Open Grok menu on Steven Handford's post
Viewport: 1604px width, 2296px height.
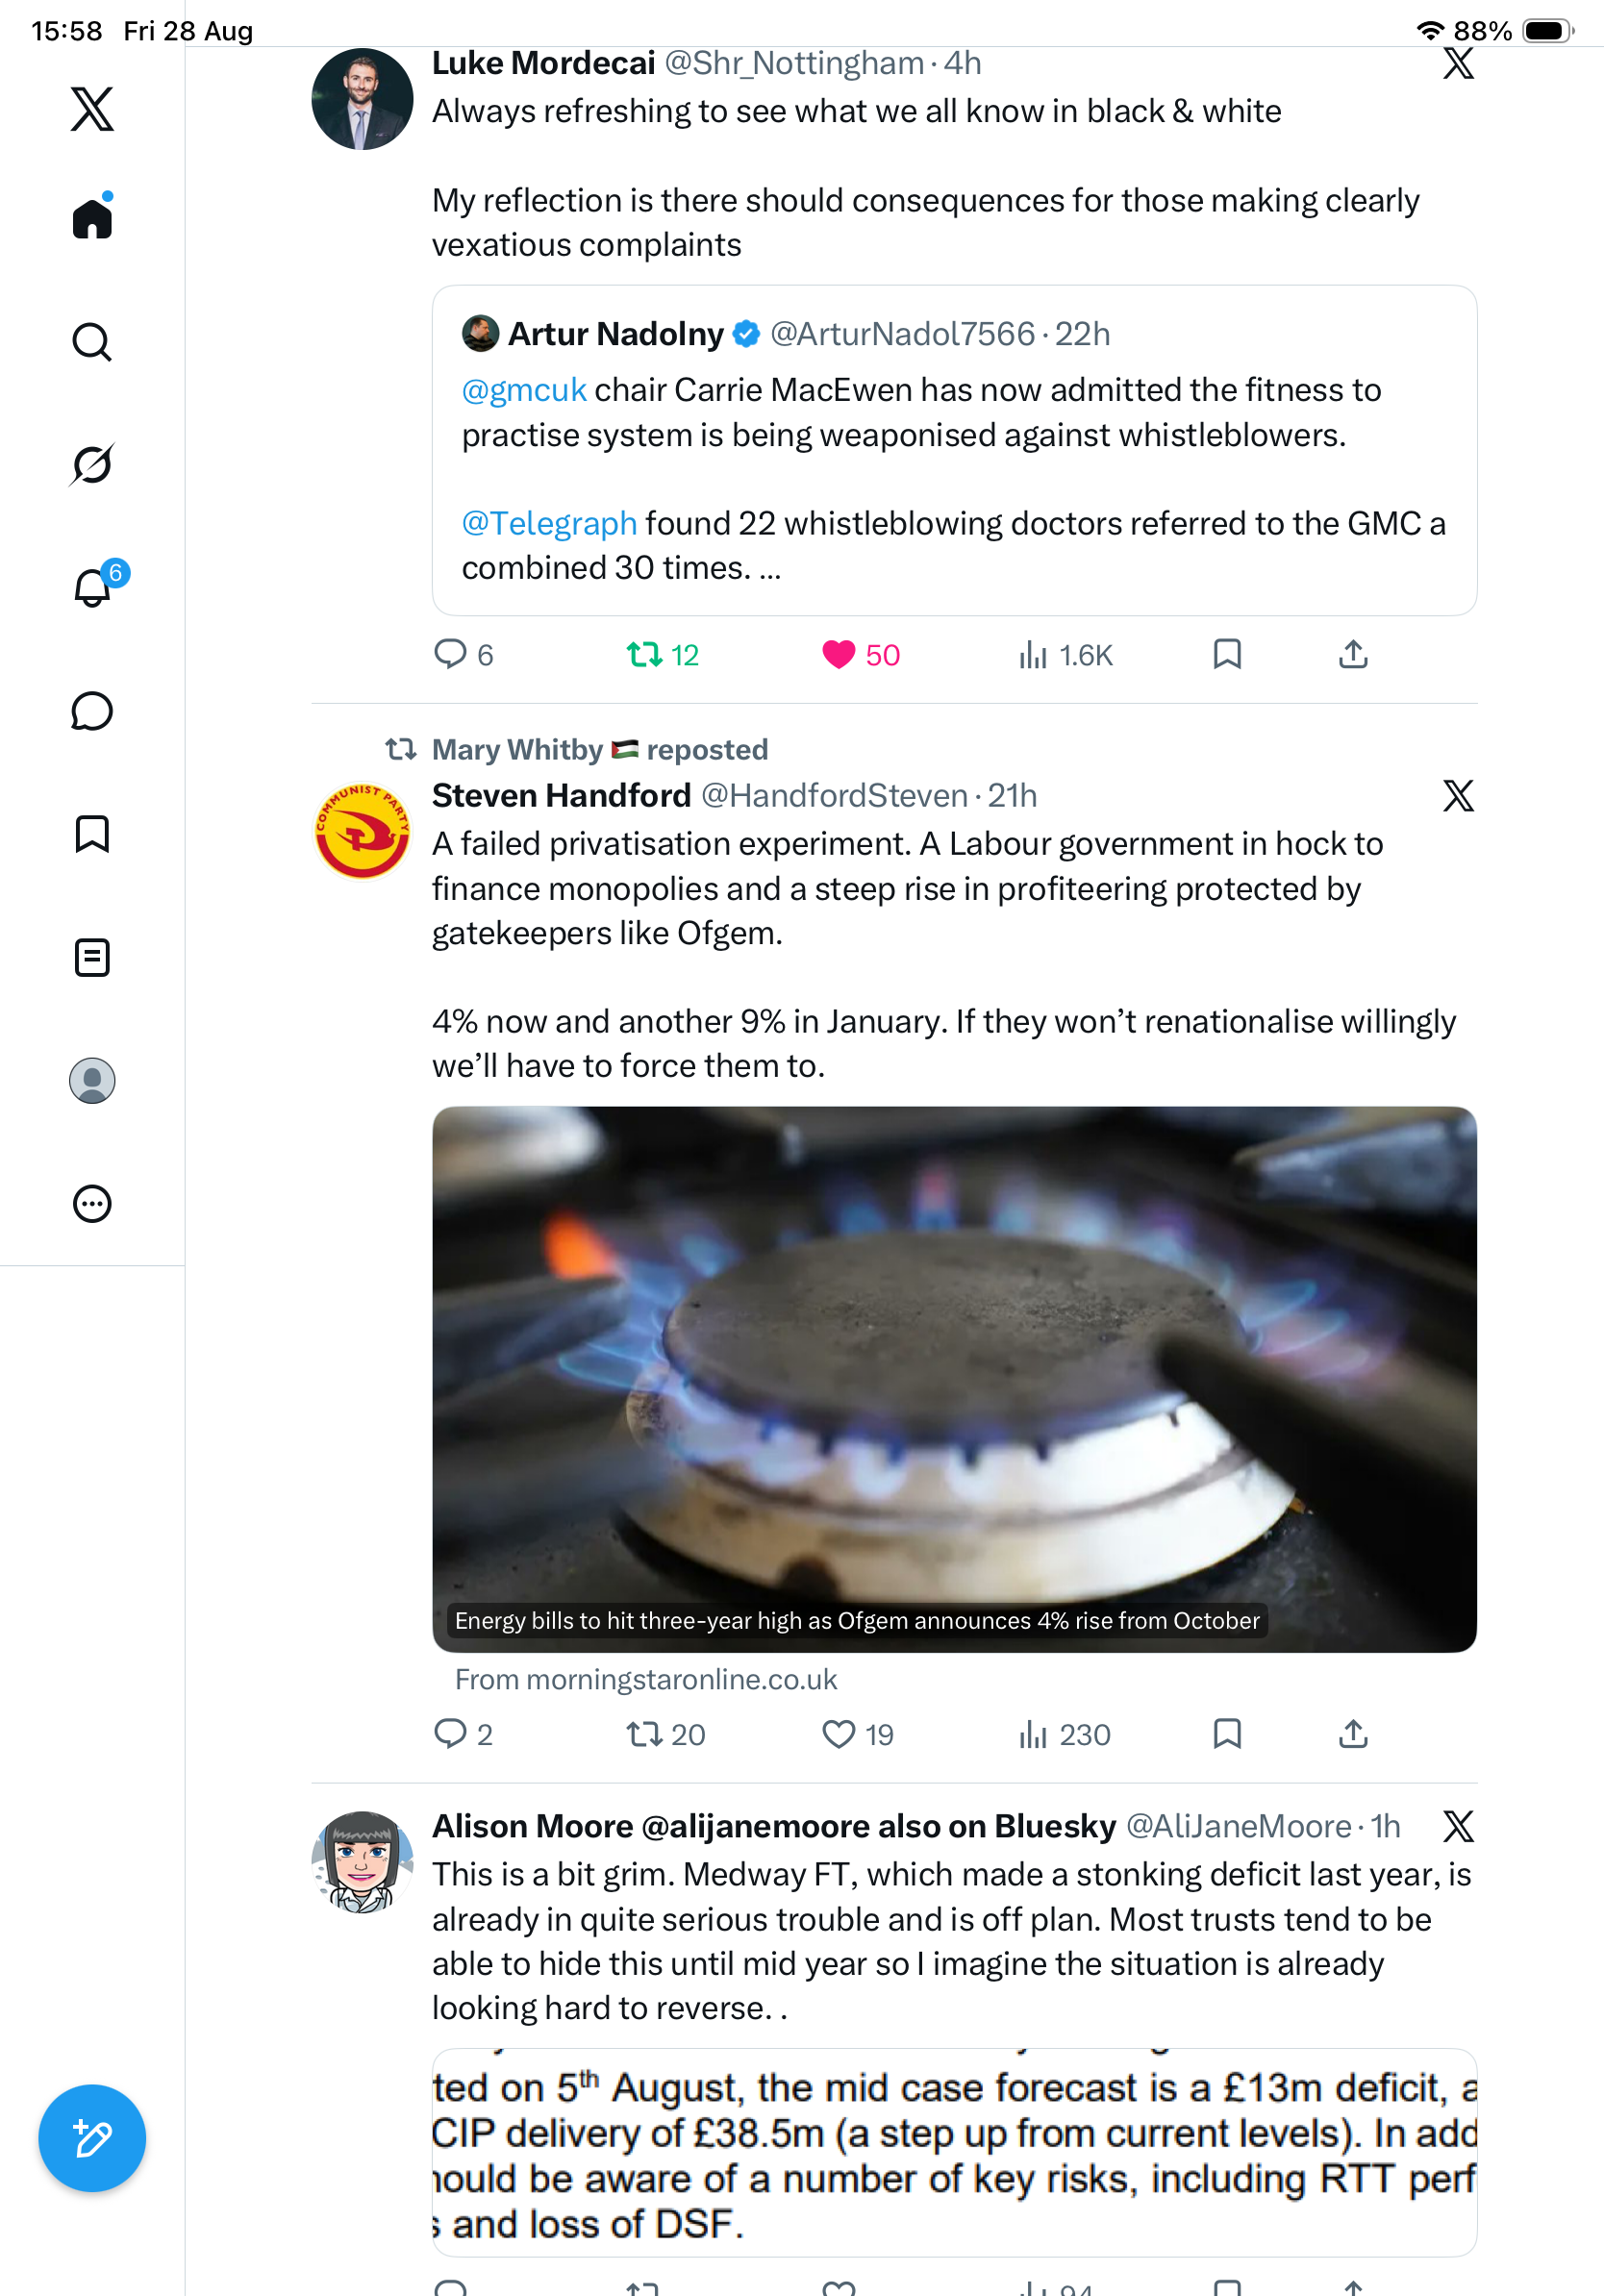[x=1458, y=796]
